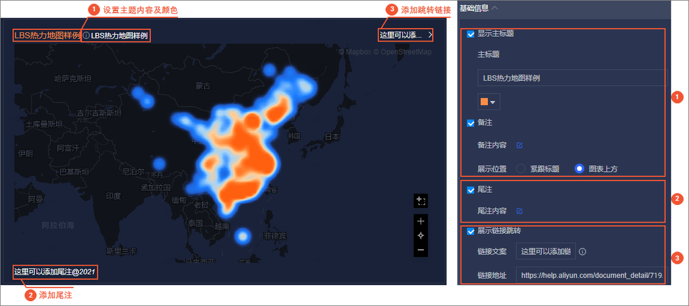Open the 尾注内容 edit icon
689x306 pixels.
[519, 211]
